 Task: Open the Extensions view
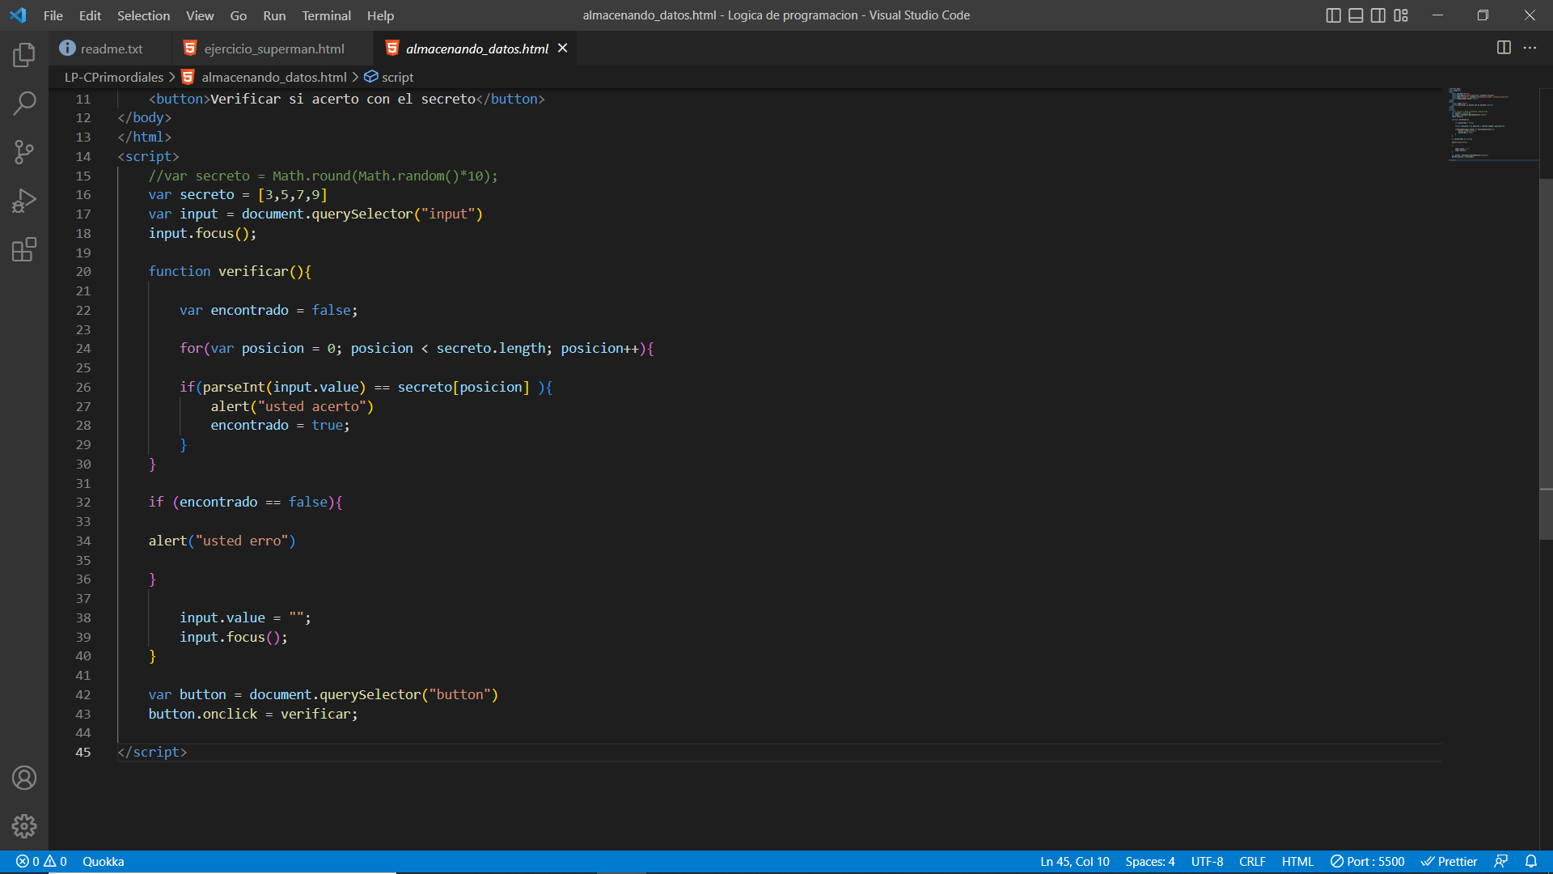point(24,249)
